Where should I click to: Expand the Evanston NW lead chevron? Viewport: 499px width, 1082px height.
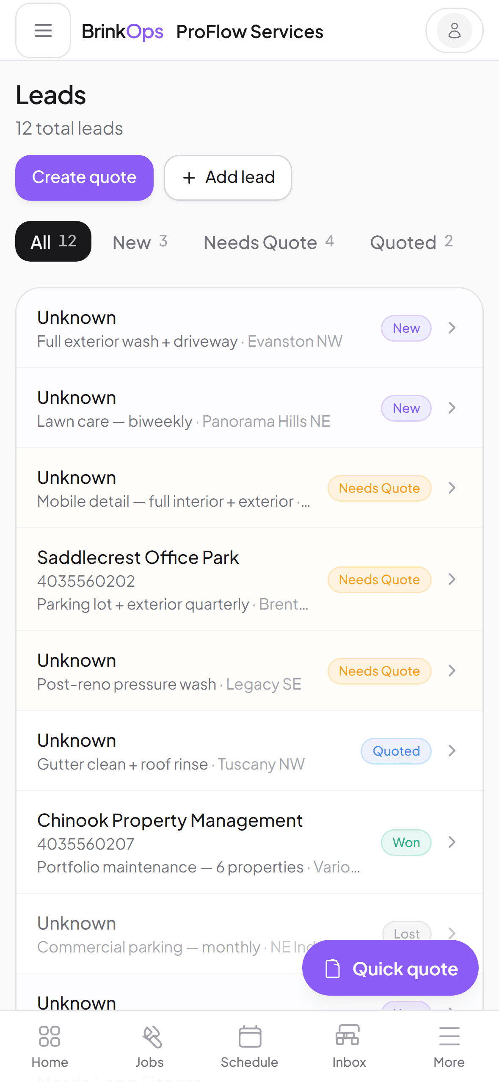452,328
